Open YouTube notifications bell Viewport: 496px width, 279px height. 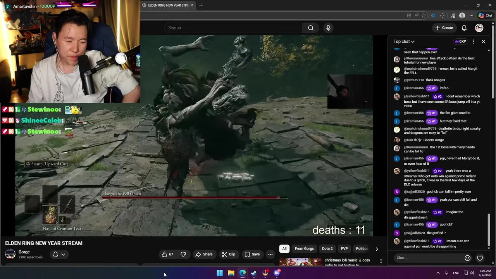coord(464,28)
